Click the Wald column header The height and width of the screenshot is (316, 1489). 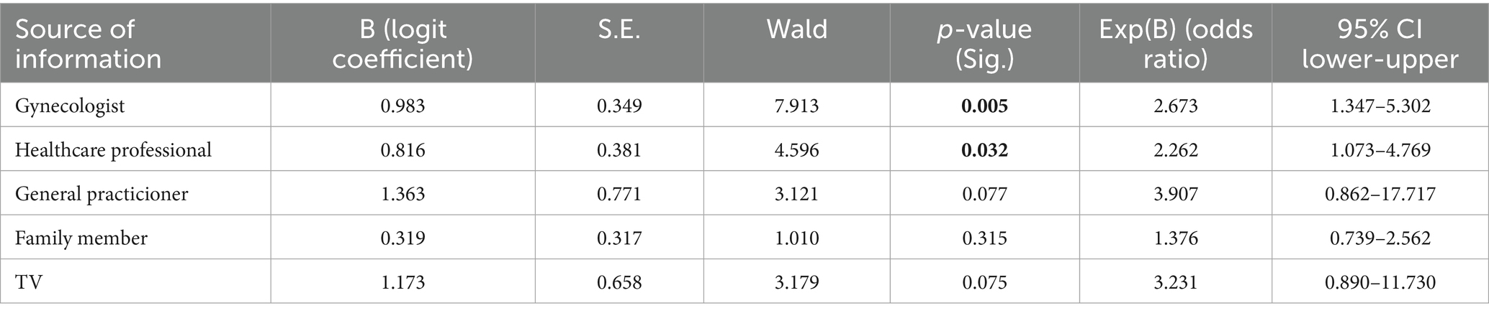(x=796, y=30)
